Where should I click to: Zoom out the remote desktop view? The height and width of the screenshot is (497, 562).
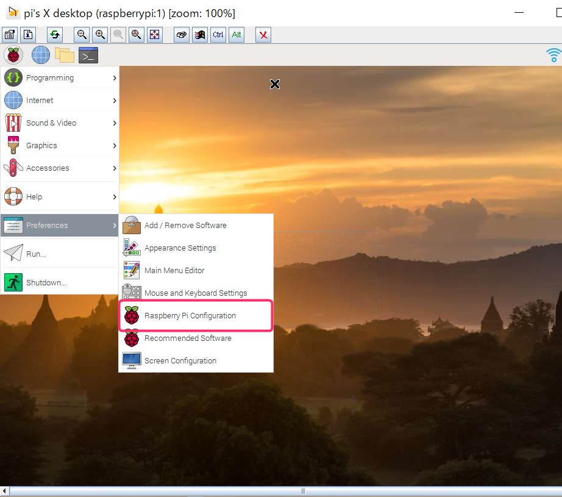82,35
